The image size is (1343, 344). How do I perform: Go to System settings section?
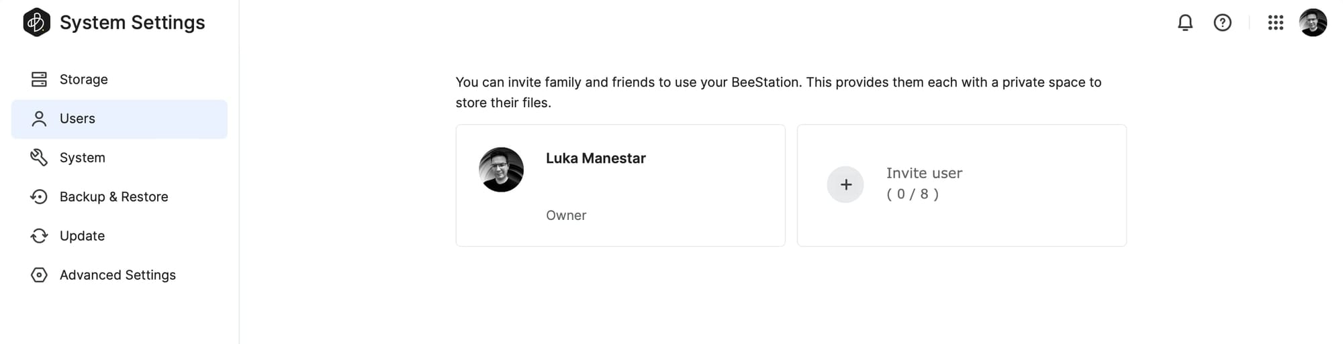point(120,158)
